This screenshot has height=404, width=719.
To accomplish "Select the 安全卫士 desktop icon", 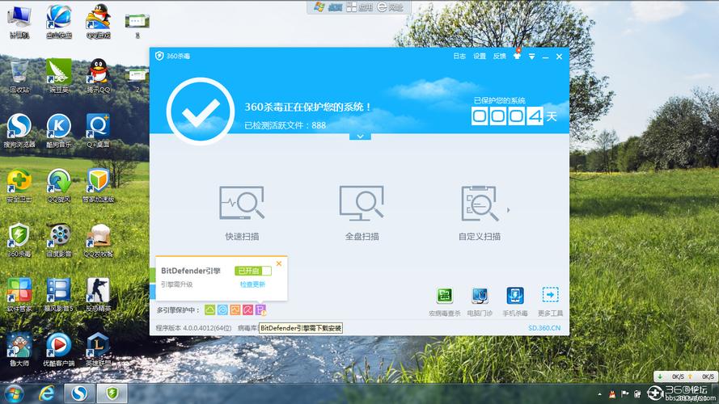I will coord(19,186).
